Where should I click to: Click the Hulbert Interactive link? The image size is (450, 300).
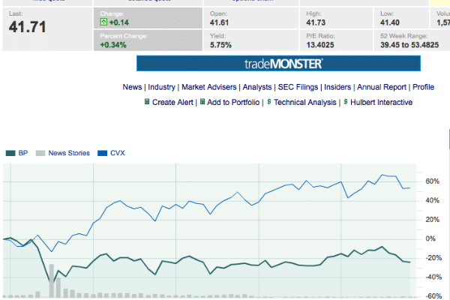pos(382,102)
